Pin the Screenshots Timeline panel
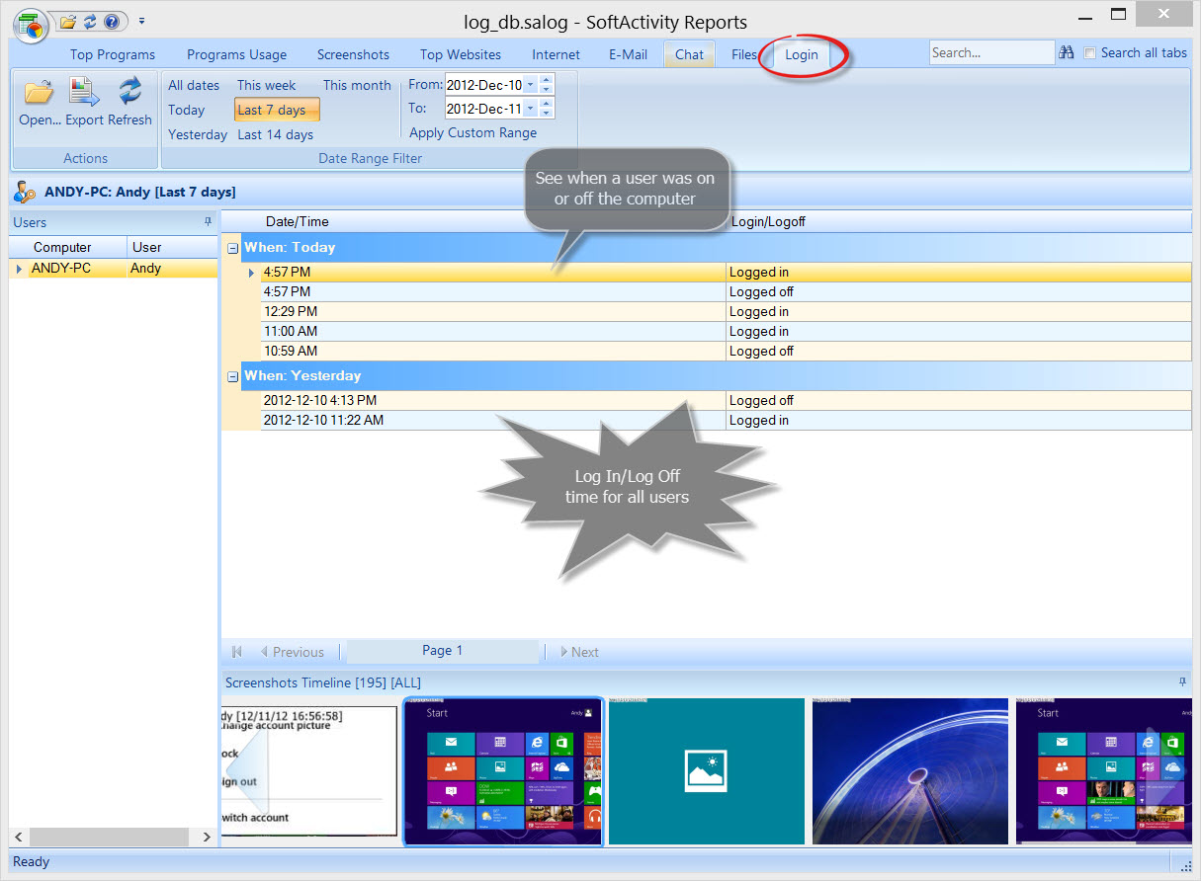 pyautogui.click(x=1183, y=681)
